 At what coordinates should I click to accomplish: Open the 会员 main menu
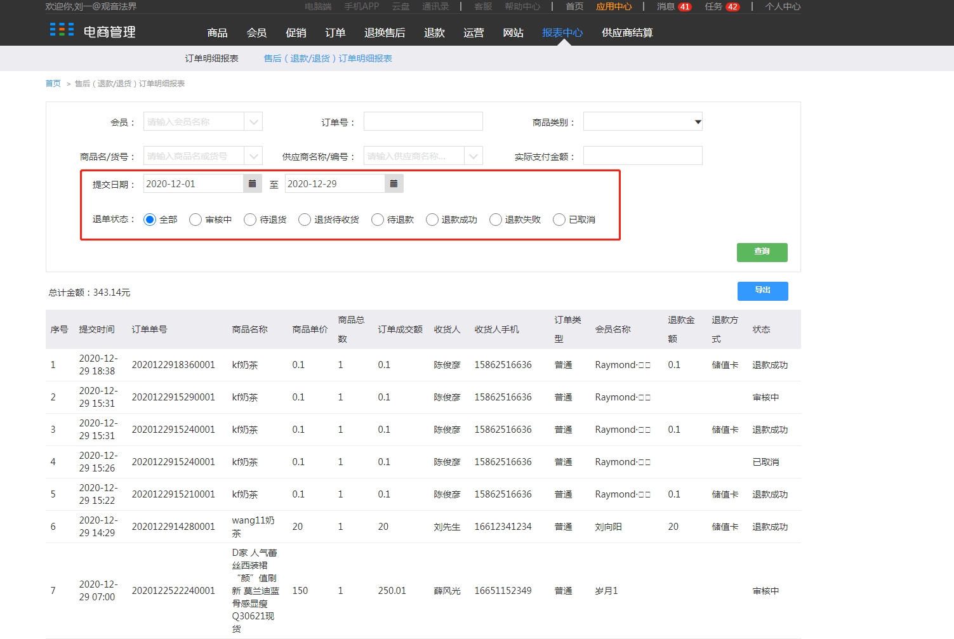256,32
